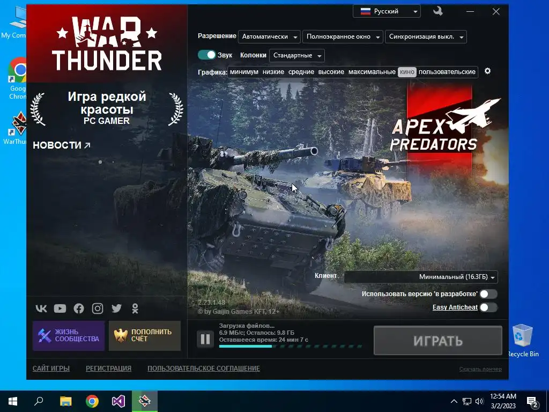Screen dimensions: 549x412
Task: Select the My Computer desktop icon
Action: tap(14, 23)
